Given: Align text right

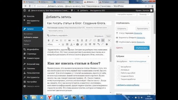Looking at the screenshot, I should [x=86, y=41].
